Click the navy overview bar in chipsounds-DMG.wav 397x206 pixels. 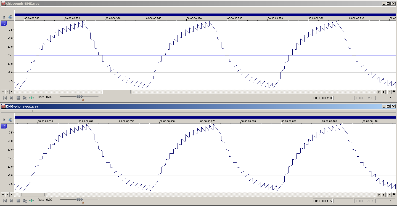pos(205,15)
